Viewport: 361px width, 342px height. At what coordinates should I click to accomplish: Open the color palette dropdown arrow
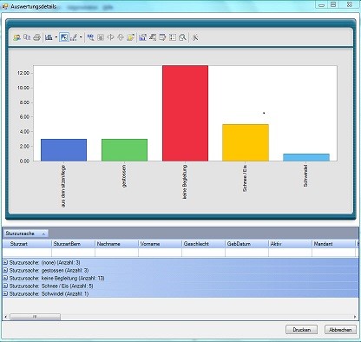(x=81, y=37)
